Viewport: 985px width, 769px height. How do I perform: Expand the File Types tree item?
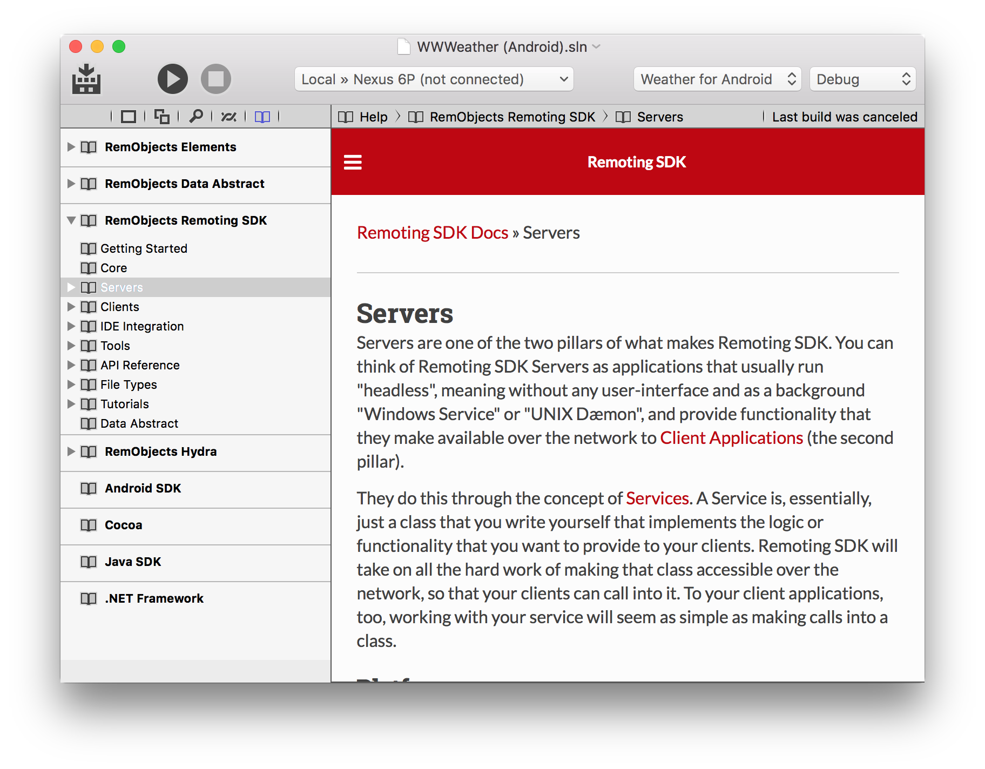pyautogui.click(x=71, y=384)
